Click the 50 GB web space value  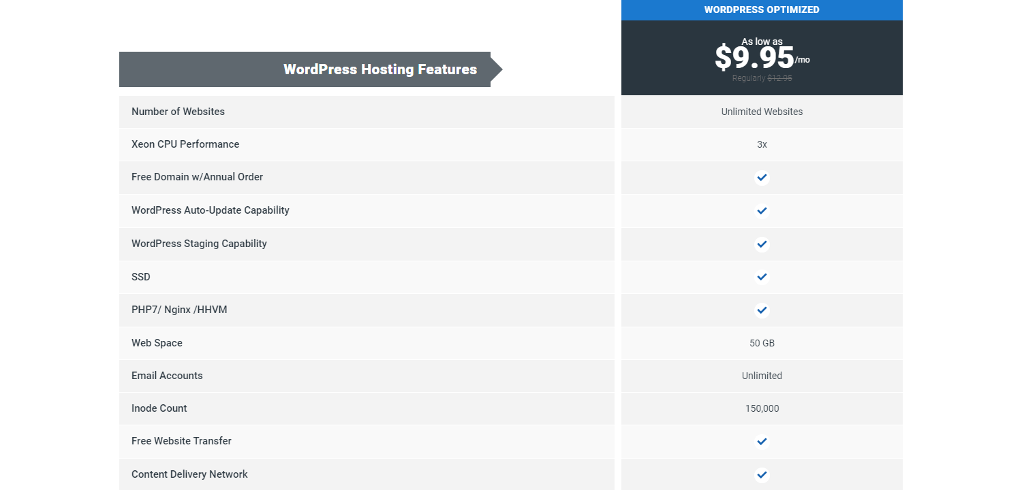coord(762,343)
